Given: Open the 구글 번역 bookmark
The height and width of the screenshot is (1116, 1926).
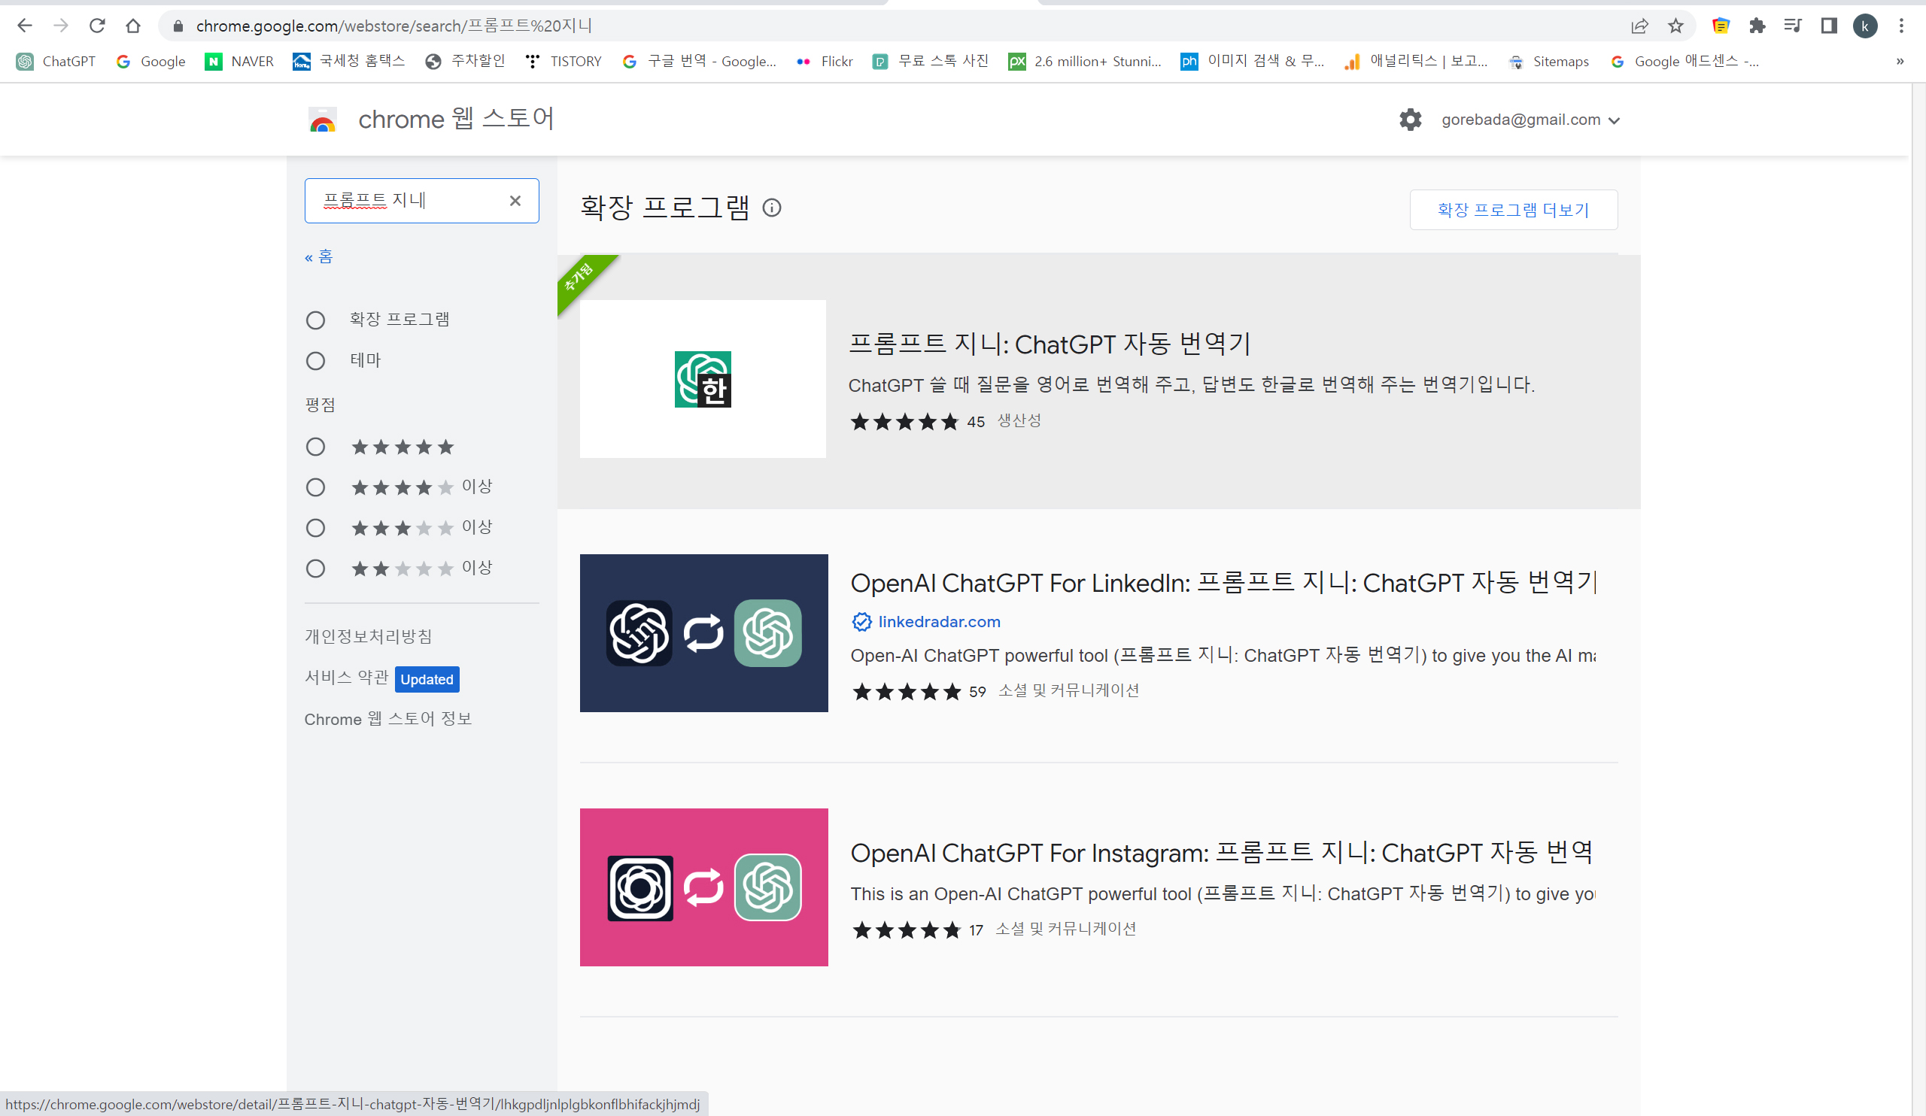Looking at the screenshot, I should pos(699,61).
